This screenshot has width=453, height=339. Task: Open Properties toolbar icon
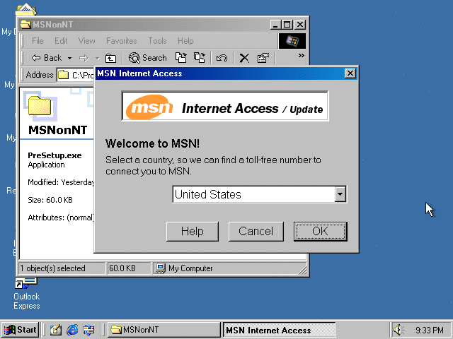(263, 58)
